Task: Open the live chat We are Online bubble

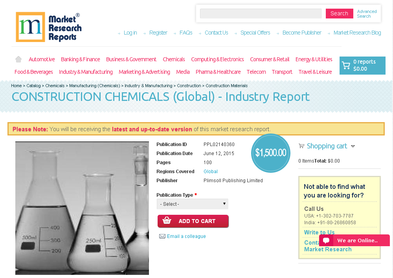Action: pos(353,240)
